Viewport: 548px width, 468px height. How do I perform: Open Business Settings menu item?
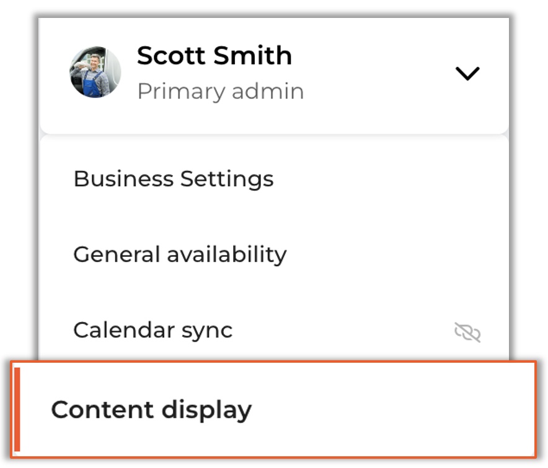[x=275, y=179]
